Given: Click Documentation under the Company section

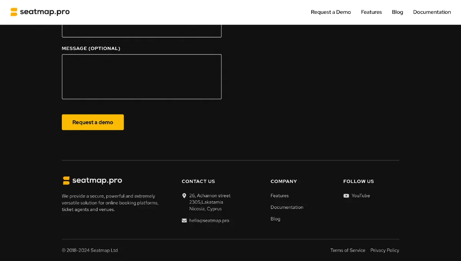Looking at the screenshot, I should (287, 207).
